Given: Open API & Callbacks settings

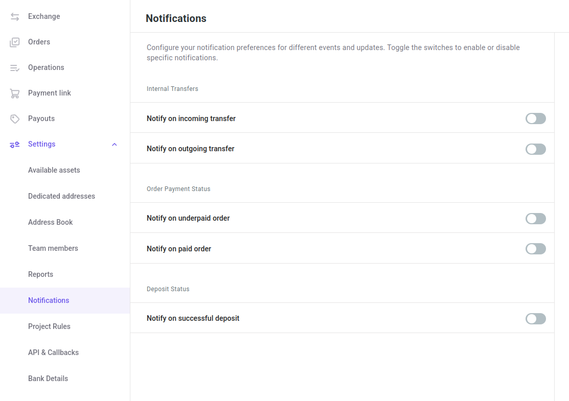Looking at the screenshot, I should pos(53,352).
